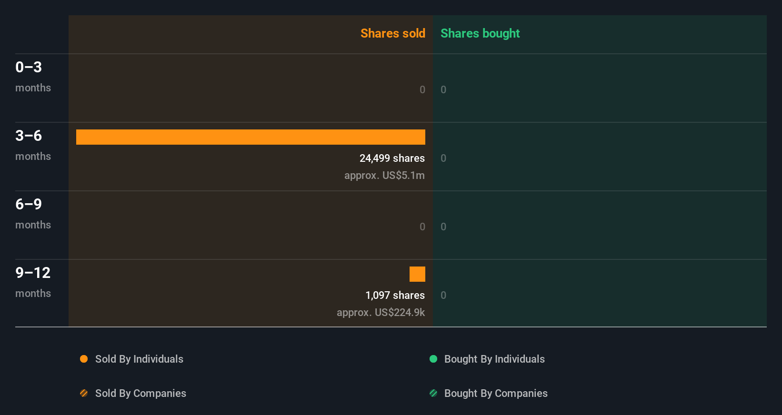The height and width of the screenshot is (415, 782).
Task: Click the Bought By Companies legend text
Action: click(496, 393)
